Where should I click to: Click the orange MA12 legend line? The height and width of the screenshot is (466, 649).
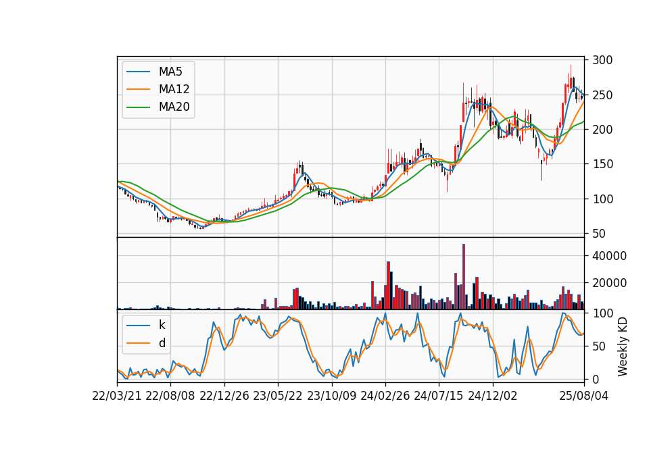(138, 89)
